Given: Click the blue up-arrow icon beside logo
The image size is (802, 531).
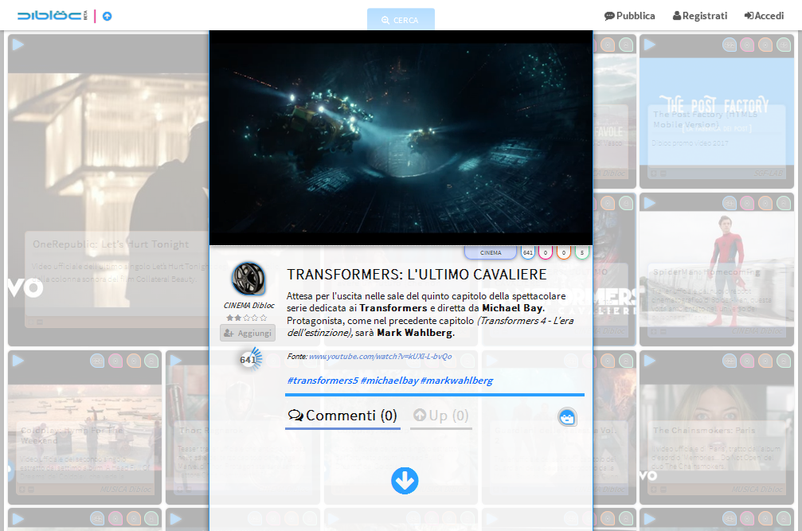Looking at the screenshot, I should [x=107, y=17].
